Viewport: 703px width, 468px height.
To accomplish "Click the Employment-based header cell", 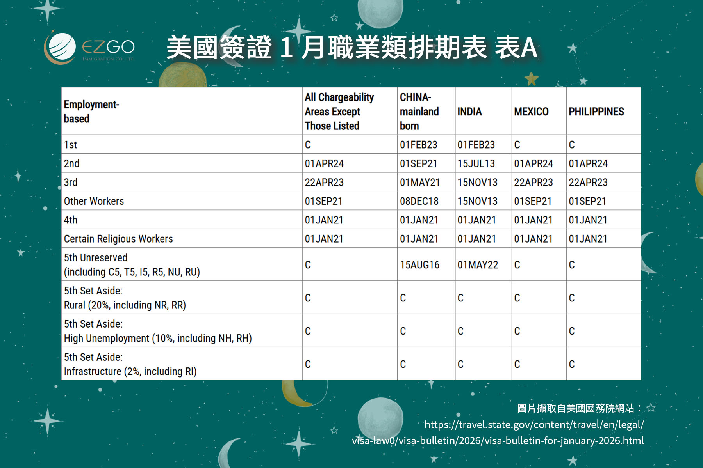I will click(x=91, y=112).
